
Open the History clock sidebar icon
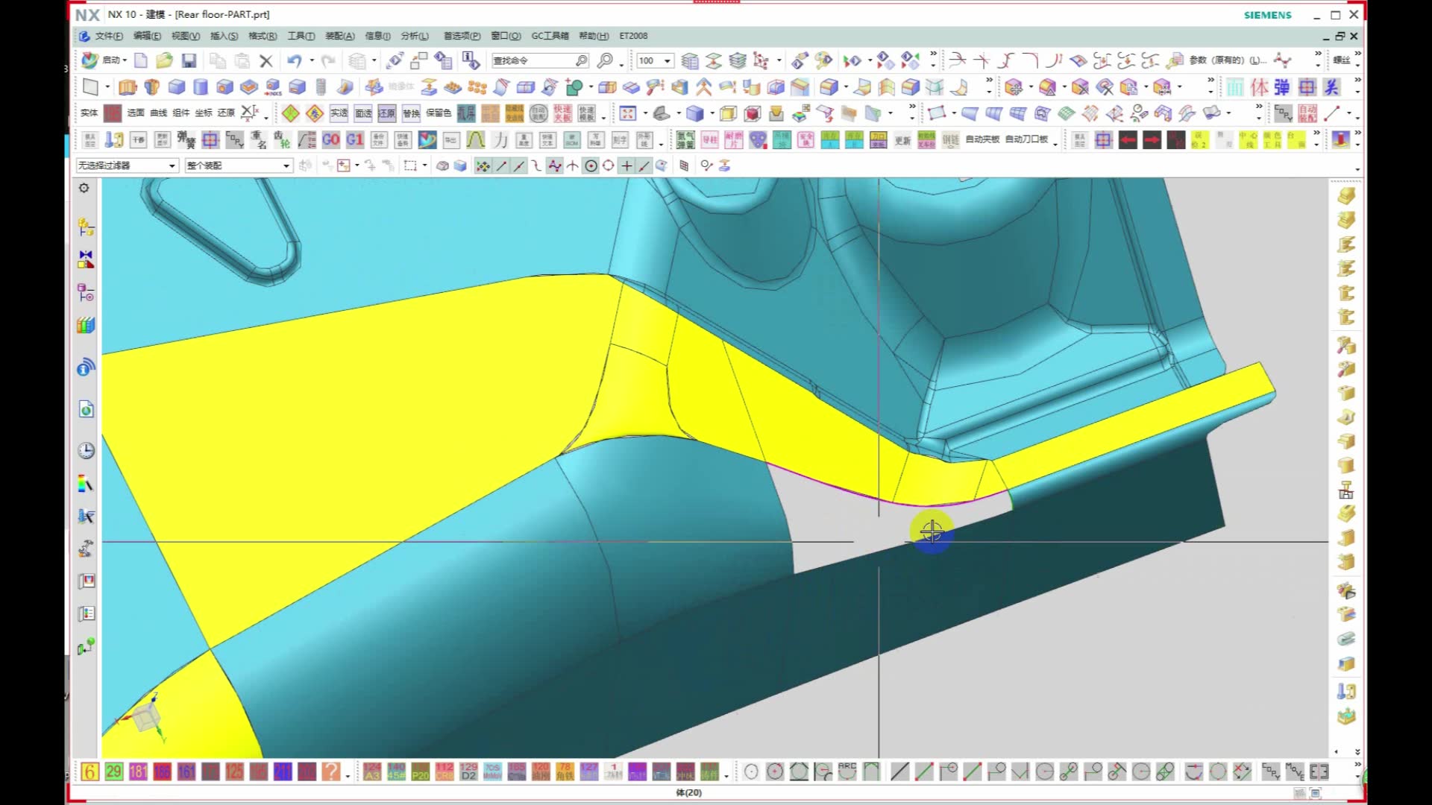[x=86, y=450]
